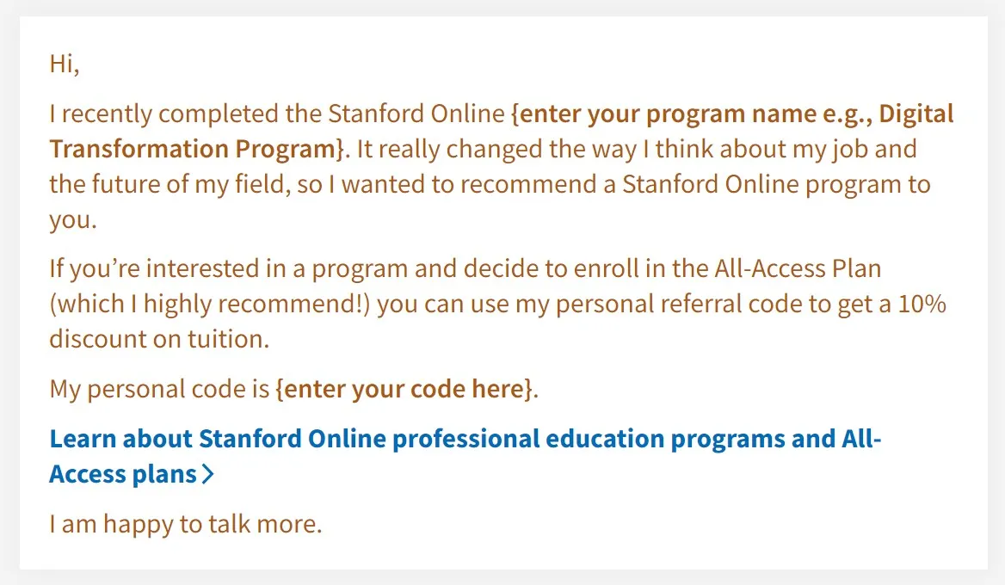Screen dimensions: 1005x585
Task: Click 'I am happy to talk more.' line
Action: [x=185, y=524]
